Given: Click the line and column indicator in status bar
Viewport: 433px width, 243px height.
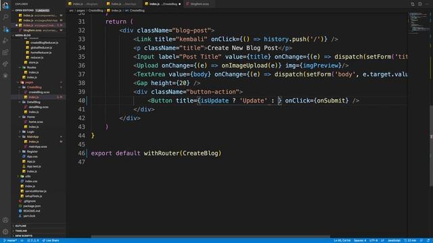Looking at the screenshot, I should (x=342, y=240).
